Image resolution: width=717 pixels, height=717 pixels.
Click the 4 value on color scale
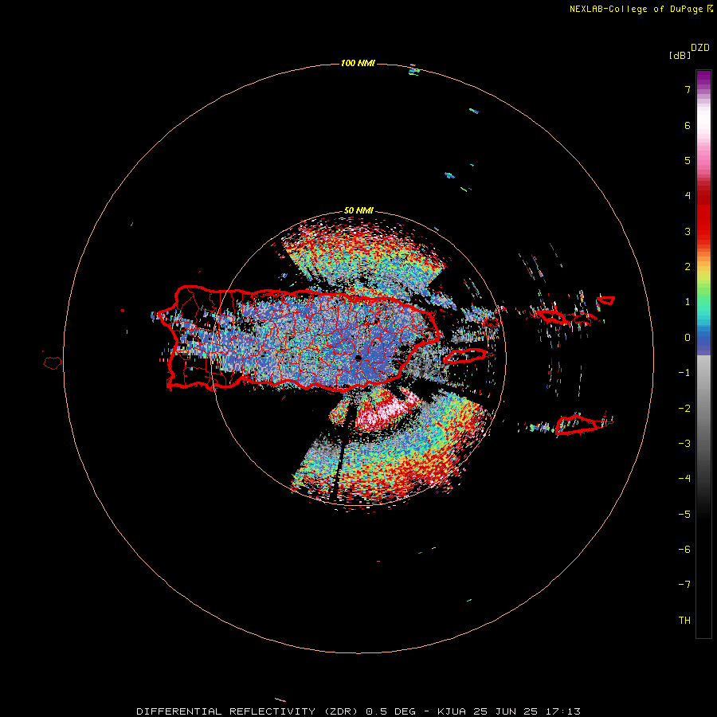tap(688, 196)
